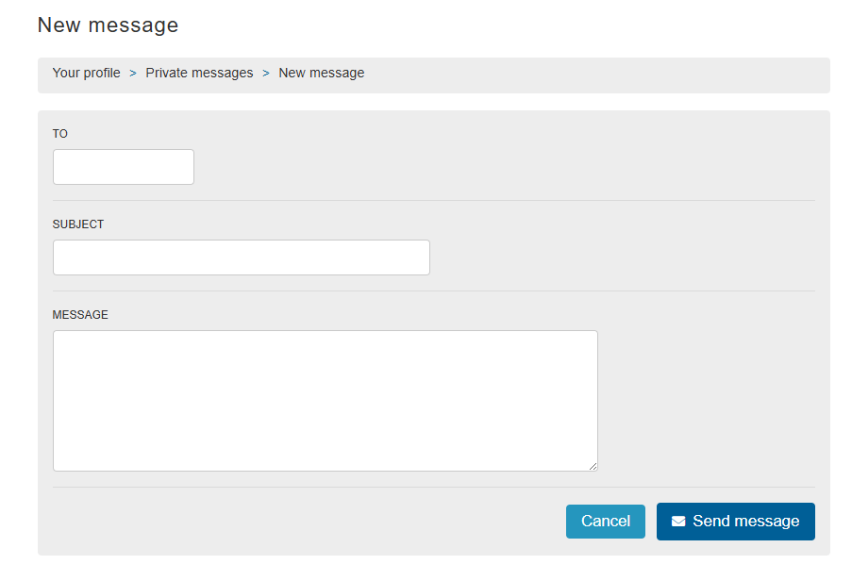This screenshot has width=852, height=581.
Task: Click the separator arrow after Private messages
Action: 266,73
